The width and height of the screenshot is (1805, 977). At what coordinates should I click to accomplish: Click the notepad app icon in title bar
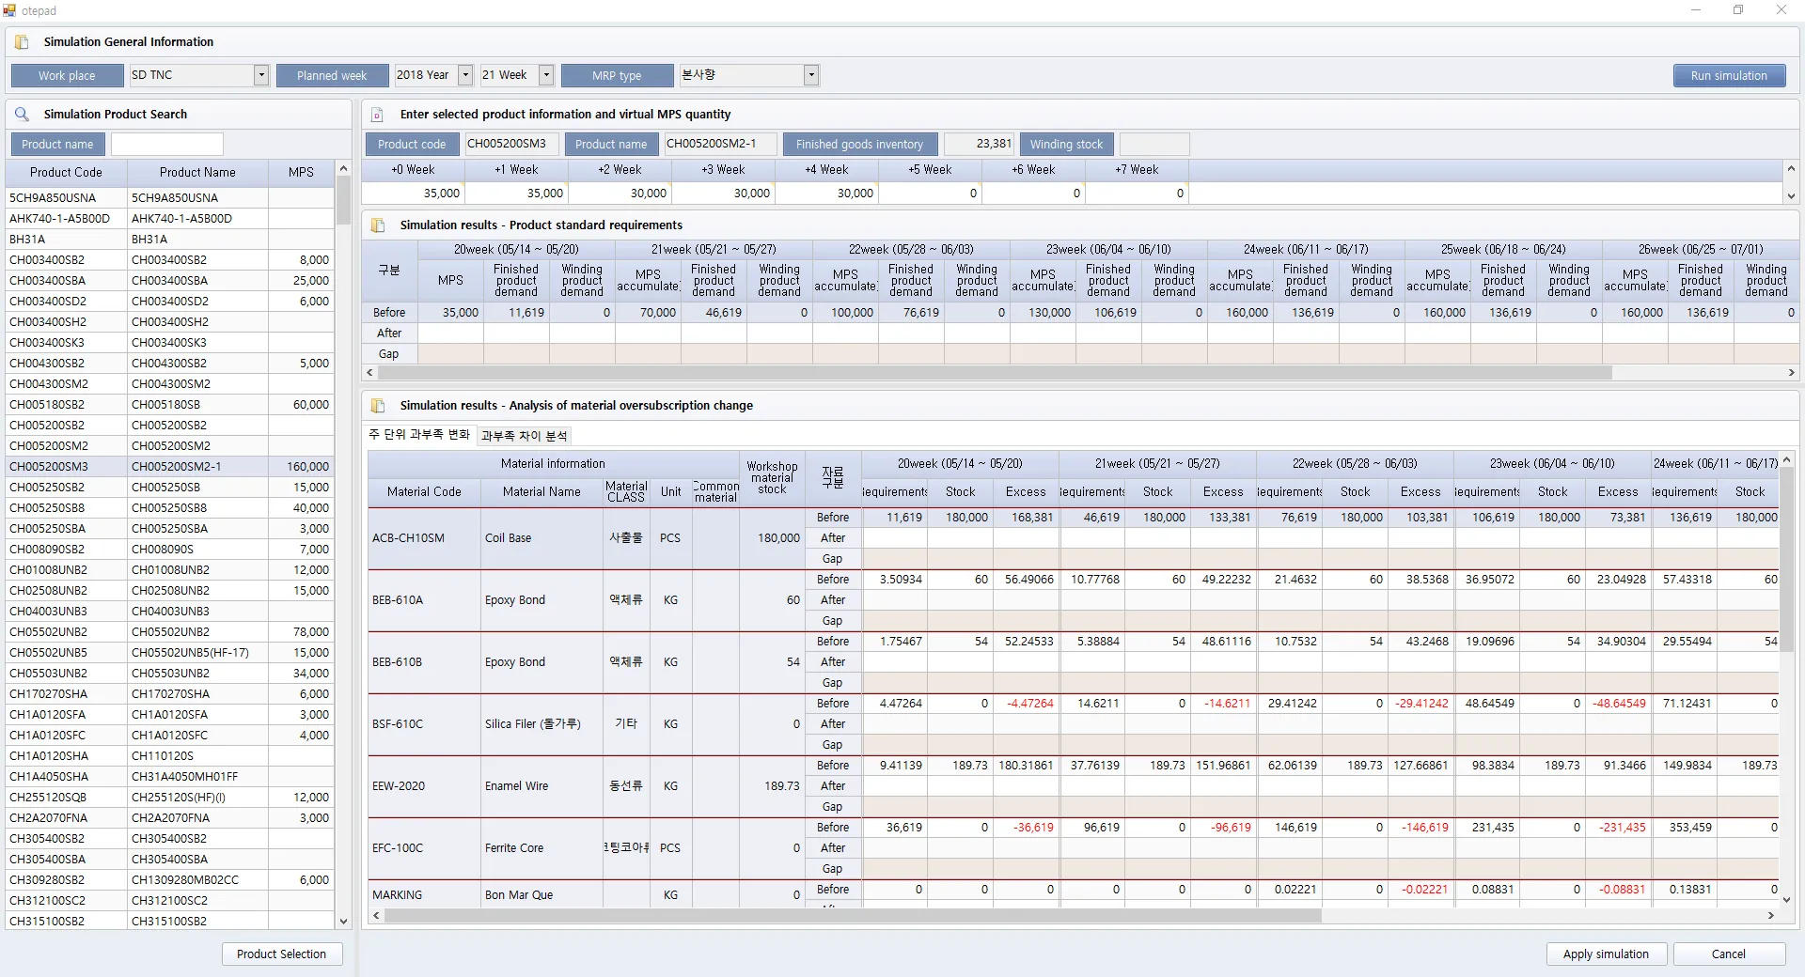(9, 10)
